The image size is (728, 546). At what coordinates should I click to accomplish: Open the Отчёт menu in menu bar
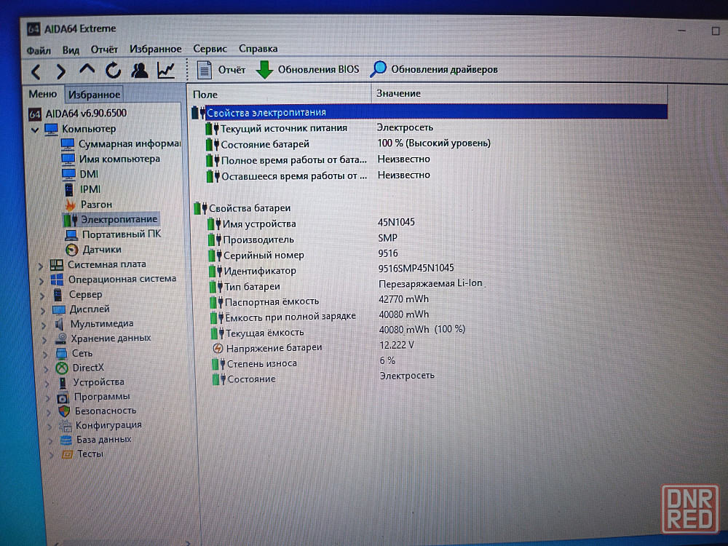(x=104, y=50)
